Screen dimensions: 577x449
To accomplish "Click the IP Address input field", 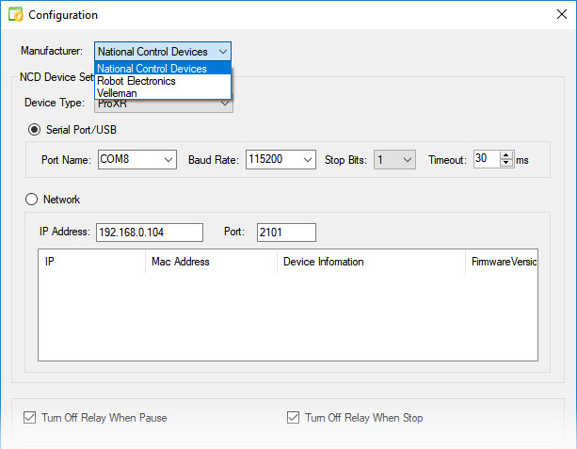I will (x=150, y=233).
